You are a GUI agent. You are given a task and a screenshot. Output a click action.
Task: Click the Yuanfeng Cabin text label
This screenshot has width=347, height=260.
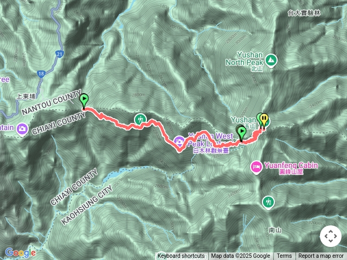pyautogui.click(x=291, y=165)
